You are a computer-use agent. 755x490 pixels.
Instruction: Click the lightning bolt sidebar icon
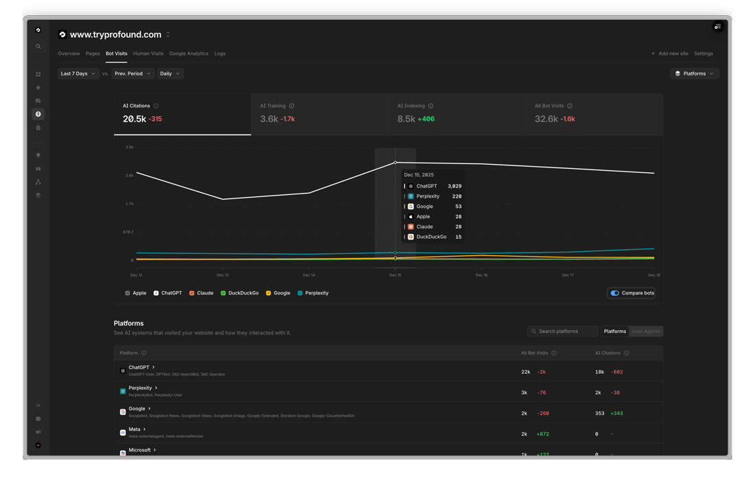point(38,88)
